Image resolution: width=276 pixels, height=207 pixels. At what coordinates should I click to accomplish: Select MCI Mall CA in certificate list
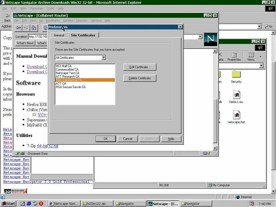[85, 66]
